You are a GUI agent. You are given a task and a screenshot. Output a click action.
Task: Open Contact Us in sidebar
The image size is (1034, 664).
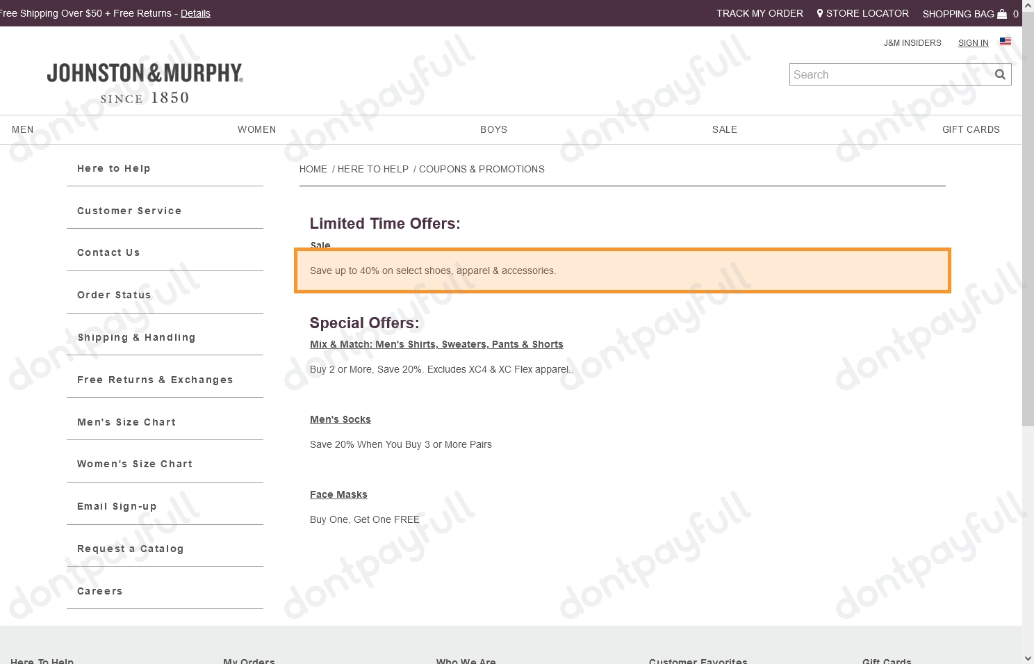click(x=108, y=252)
